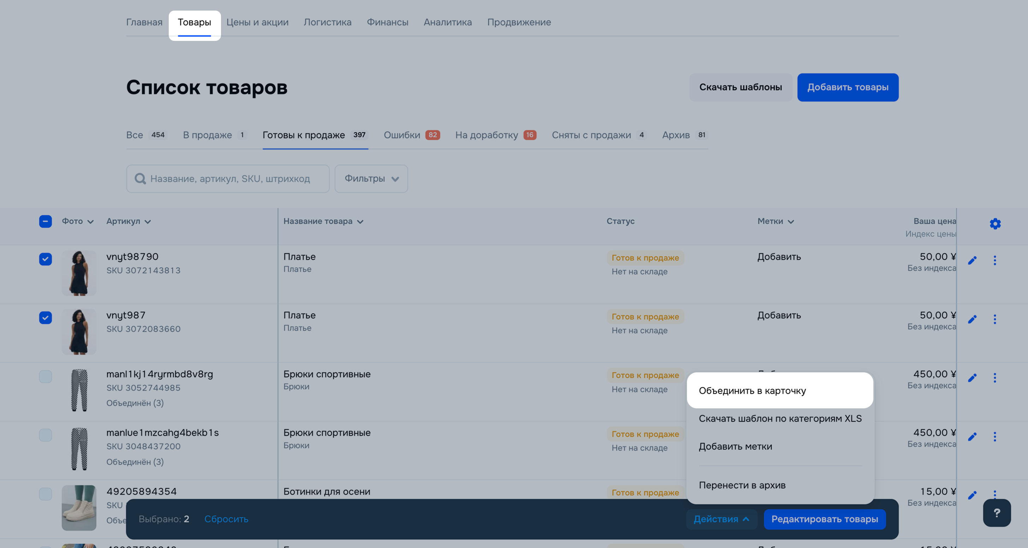Click Добавить товары button
This screenshot has width=1028, height=548.
[848, 87]
